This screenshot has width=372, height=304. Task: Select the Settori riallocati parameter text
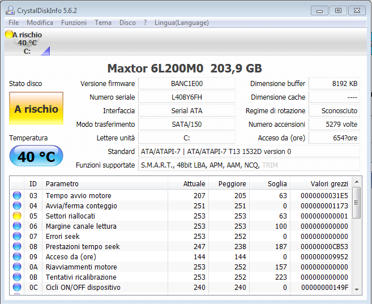pyautogui.click(x=70, y=216)
